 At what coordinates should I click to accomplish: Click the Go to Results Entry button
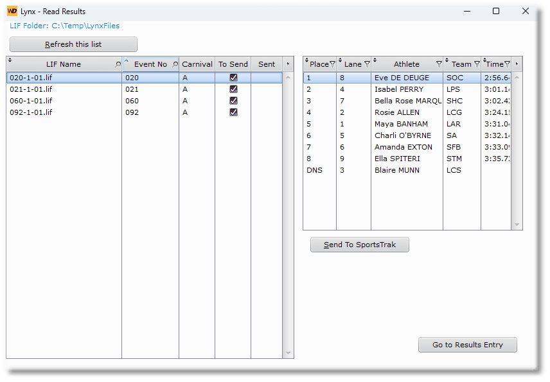(468, 345)
